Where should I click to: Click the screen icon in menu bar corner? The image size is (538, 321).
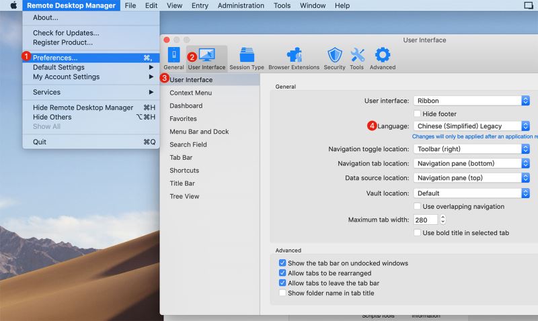click(x=529, y=5)
